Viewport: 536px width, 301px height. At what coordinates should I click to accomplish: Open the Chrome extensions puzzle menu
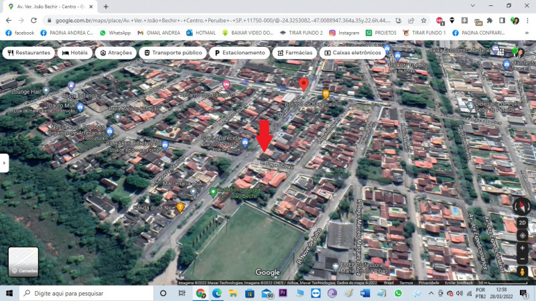point(490,21)
